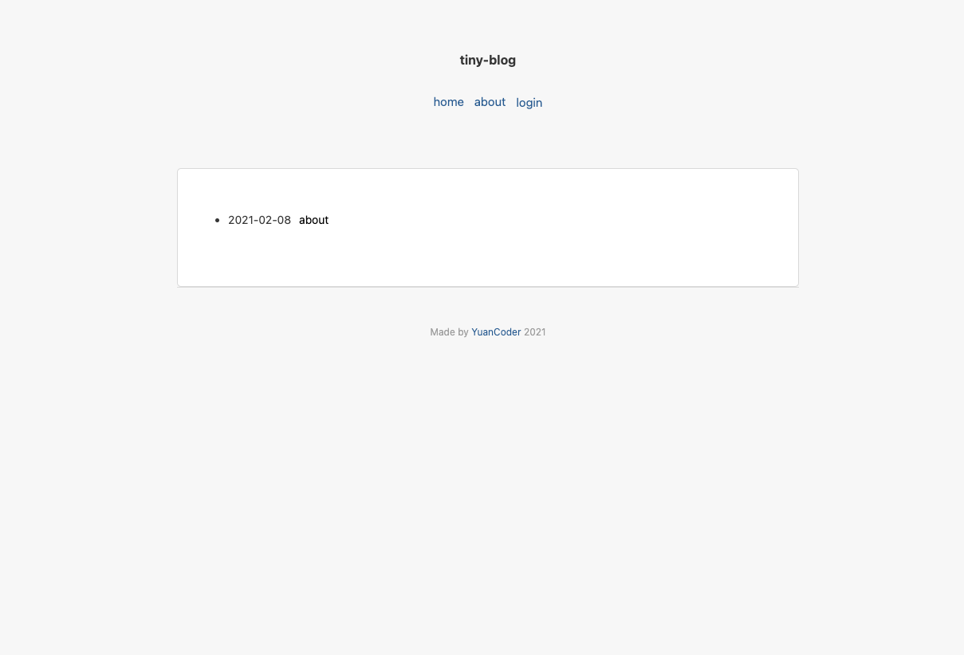964x655 pixels.
Task: Open the about link in the navigation bar
Action: (490, 102)
